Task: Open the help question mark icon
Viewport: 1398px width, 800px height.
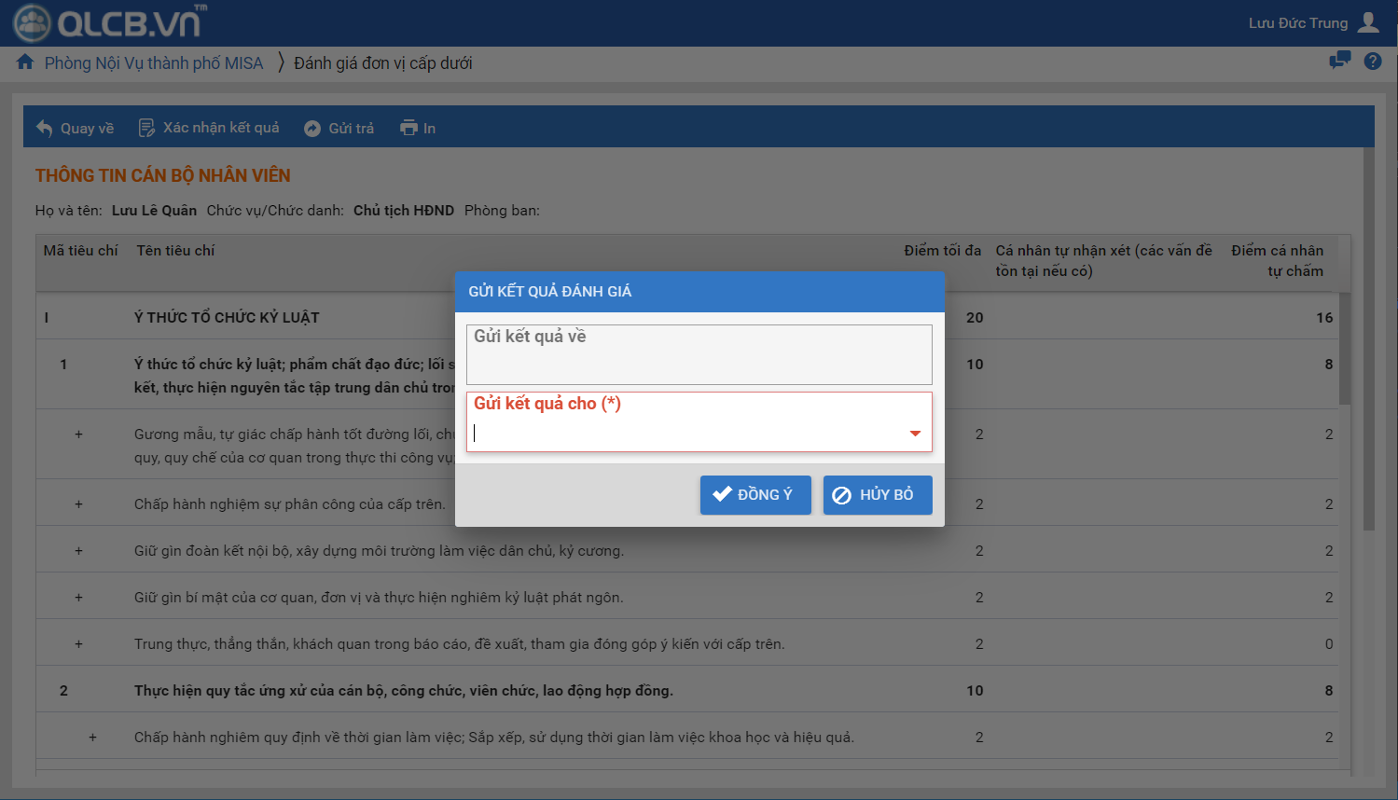Action: click(x=1372, y=62)
